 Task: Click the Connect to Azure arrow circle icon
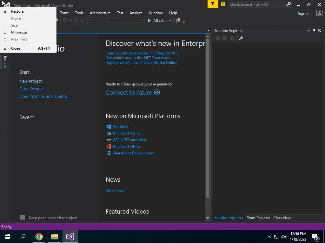(x=157, y=92)
